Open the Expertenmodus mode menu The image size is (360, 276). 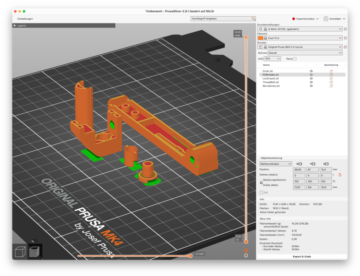(x=305, y=19)
